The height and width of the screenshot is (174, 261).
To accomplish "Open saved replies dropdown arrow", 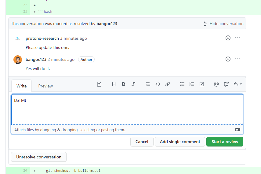I will pyautogui.click(x=238, y=84).
